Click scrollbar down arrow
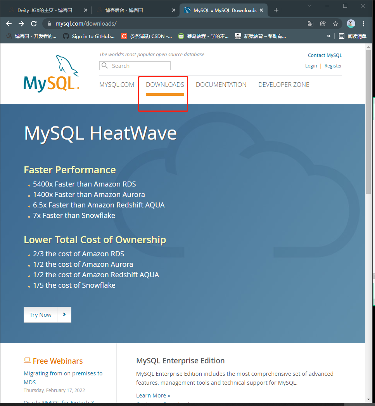Image resolution: width=375 pixels, height=406 pixels. (x=368, y=399)
